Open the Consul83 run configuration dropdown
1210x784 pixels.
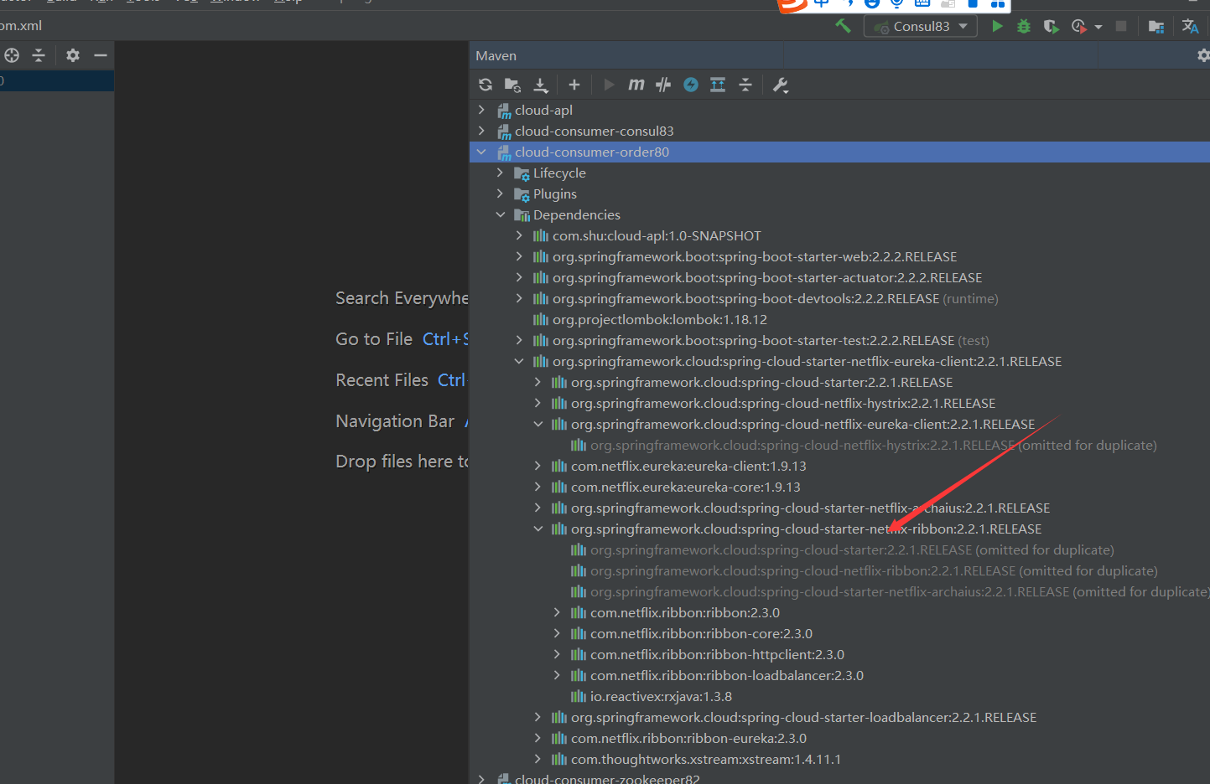(921, 26)
